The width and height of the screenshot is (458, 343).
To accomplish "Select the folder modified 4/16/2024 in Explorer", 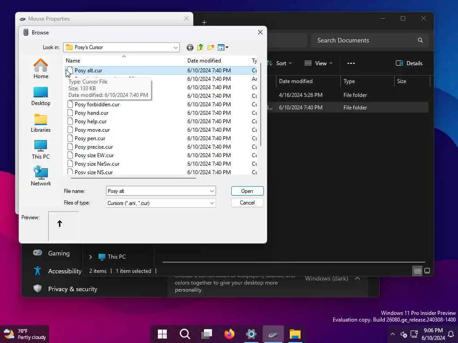I will 348,95.
